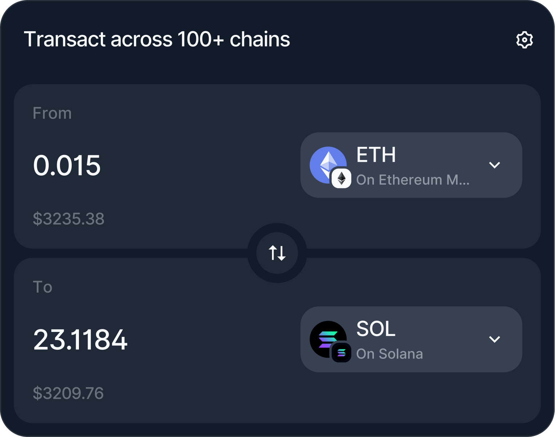Click the $3235.38 USD value text

coord(68,219)
